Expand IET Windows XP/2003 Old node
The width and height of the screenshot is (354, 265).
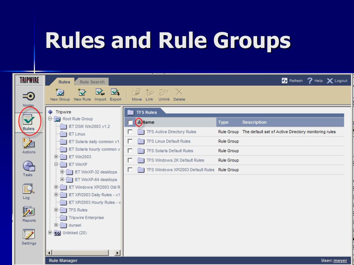point(56,187)
